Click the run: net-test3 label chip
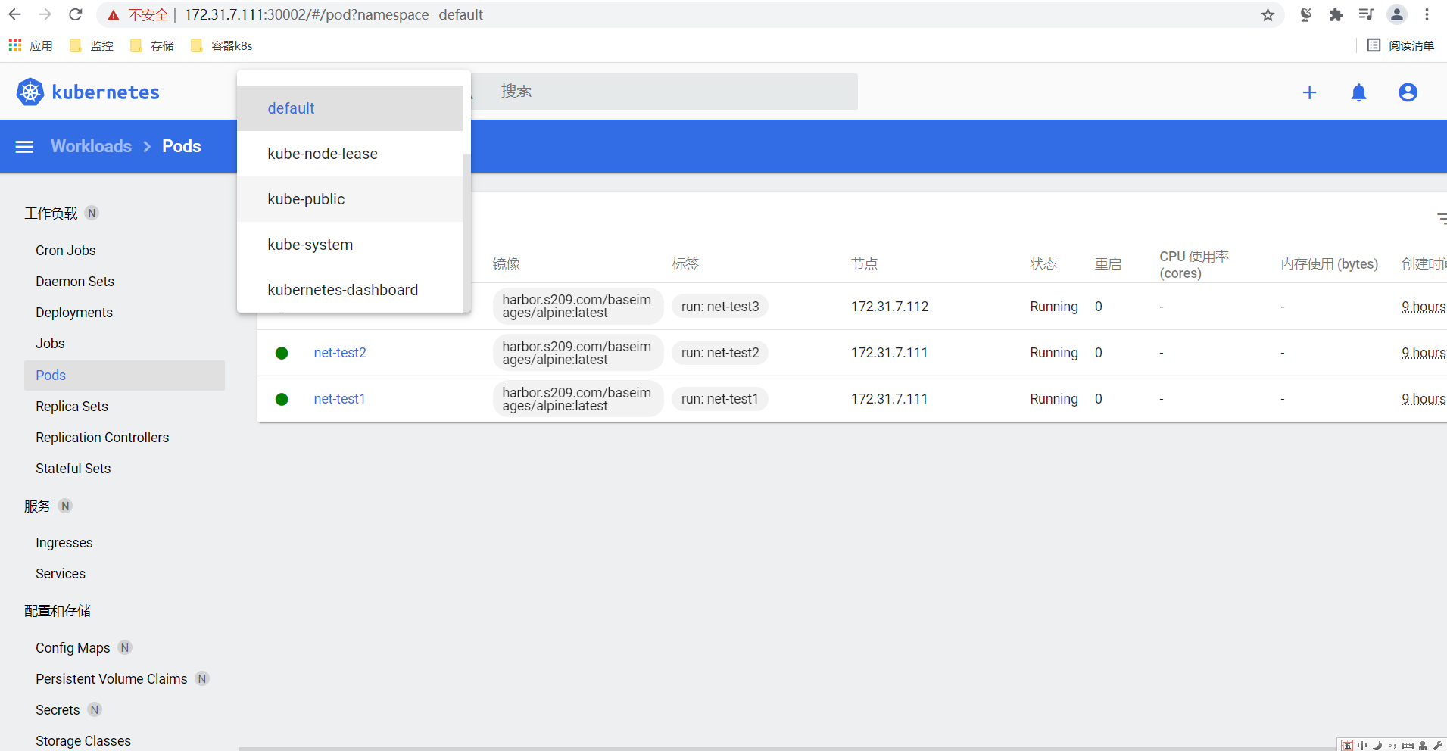The width and height of the screenshot is (1447, 751). pyautogui.click(x=720, y=307)
